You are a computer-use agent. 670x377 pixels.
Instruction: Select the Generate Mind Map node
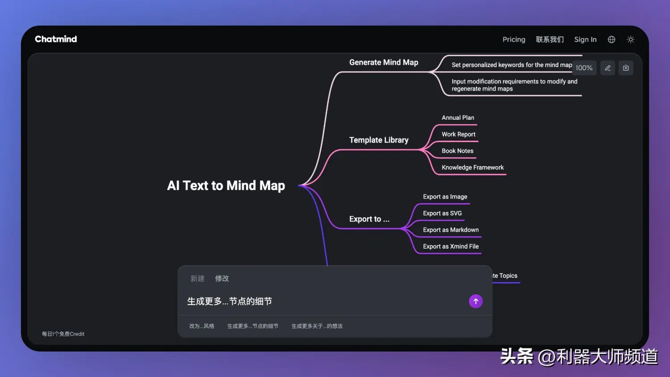pyautogui.click(x=384, y=63)
